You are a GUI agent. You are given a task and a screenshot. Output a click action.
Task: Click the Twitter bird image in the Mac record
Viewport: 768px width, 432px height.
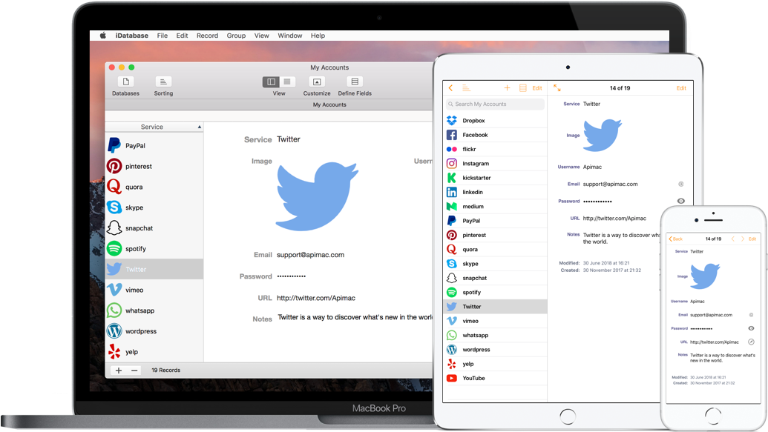coord(317,196)
